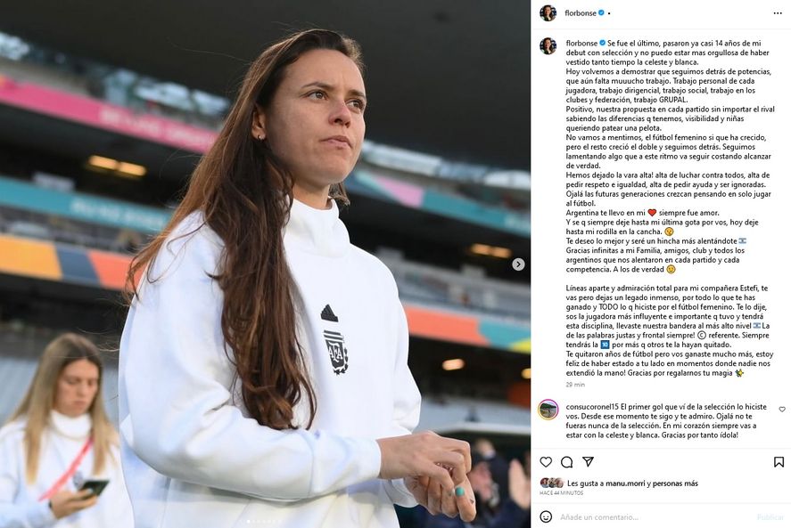791x528 pixels.
Task: Like consucoronel15's comment with the small heart
Action: pos(782,409)
